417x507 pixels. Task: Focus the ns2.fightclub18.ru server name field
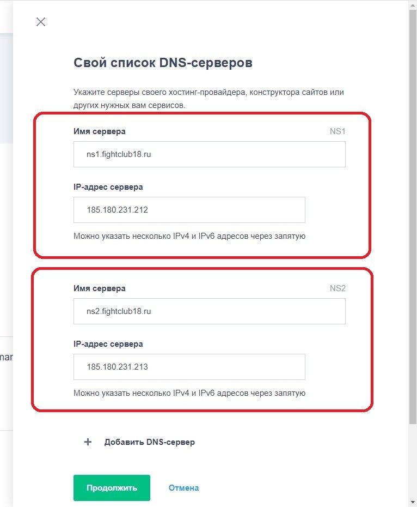click(x=209, y=311)
